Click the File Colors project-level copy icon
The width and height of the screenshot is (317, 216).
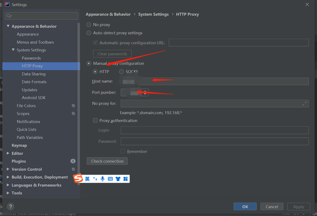[x=73, y=106]
